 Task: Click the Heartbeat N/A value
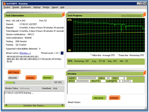tap(55, 88)
